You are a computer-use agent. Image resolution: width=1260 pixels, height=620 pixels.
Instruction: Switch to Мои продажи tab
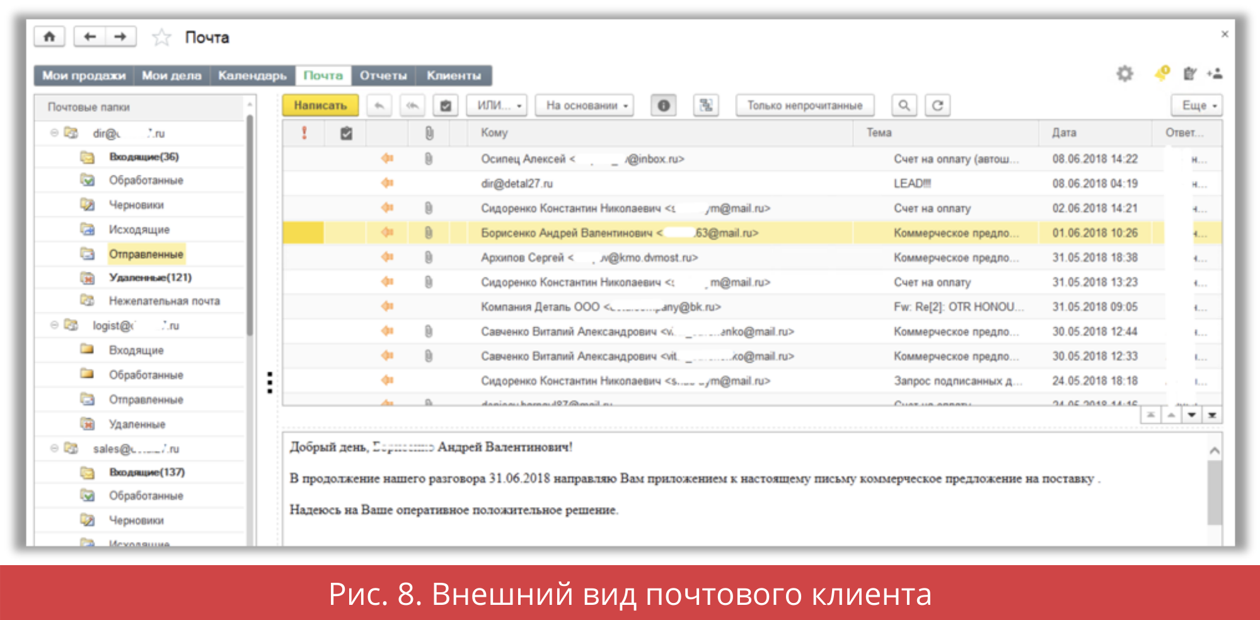(x=84, y=76)
